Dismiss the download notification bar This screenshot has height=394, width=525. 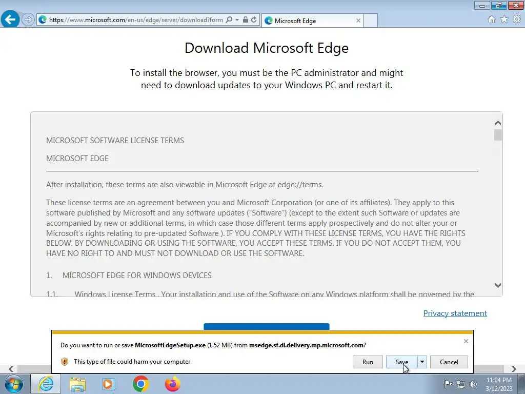466,341
